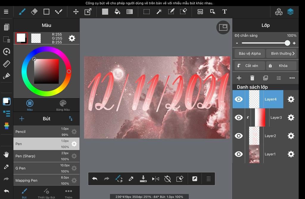
Task: Open the Materials panel cubes icon
Action: click(x=279, y=12)
